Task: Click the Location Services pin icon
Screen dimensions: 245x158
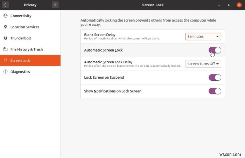Action: (x=6, y=27)
